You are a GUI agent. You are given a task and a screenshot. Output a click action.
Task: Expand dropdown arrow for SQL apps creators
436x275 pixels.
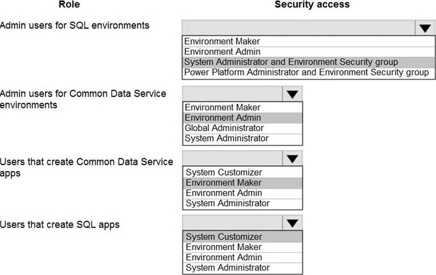(292, 223)
